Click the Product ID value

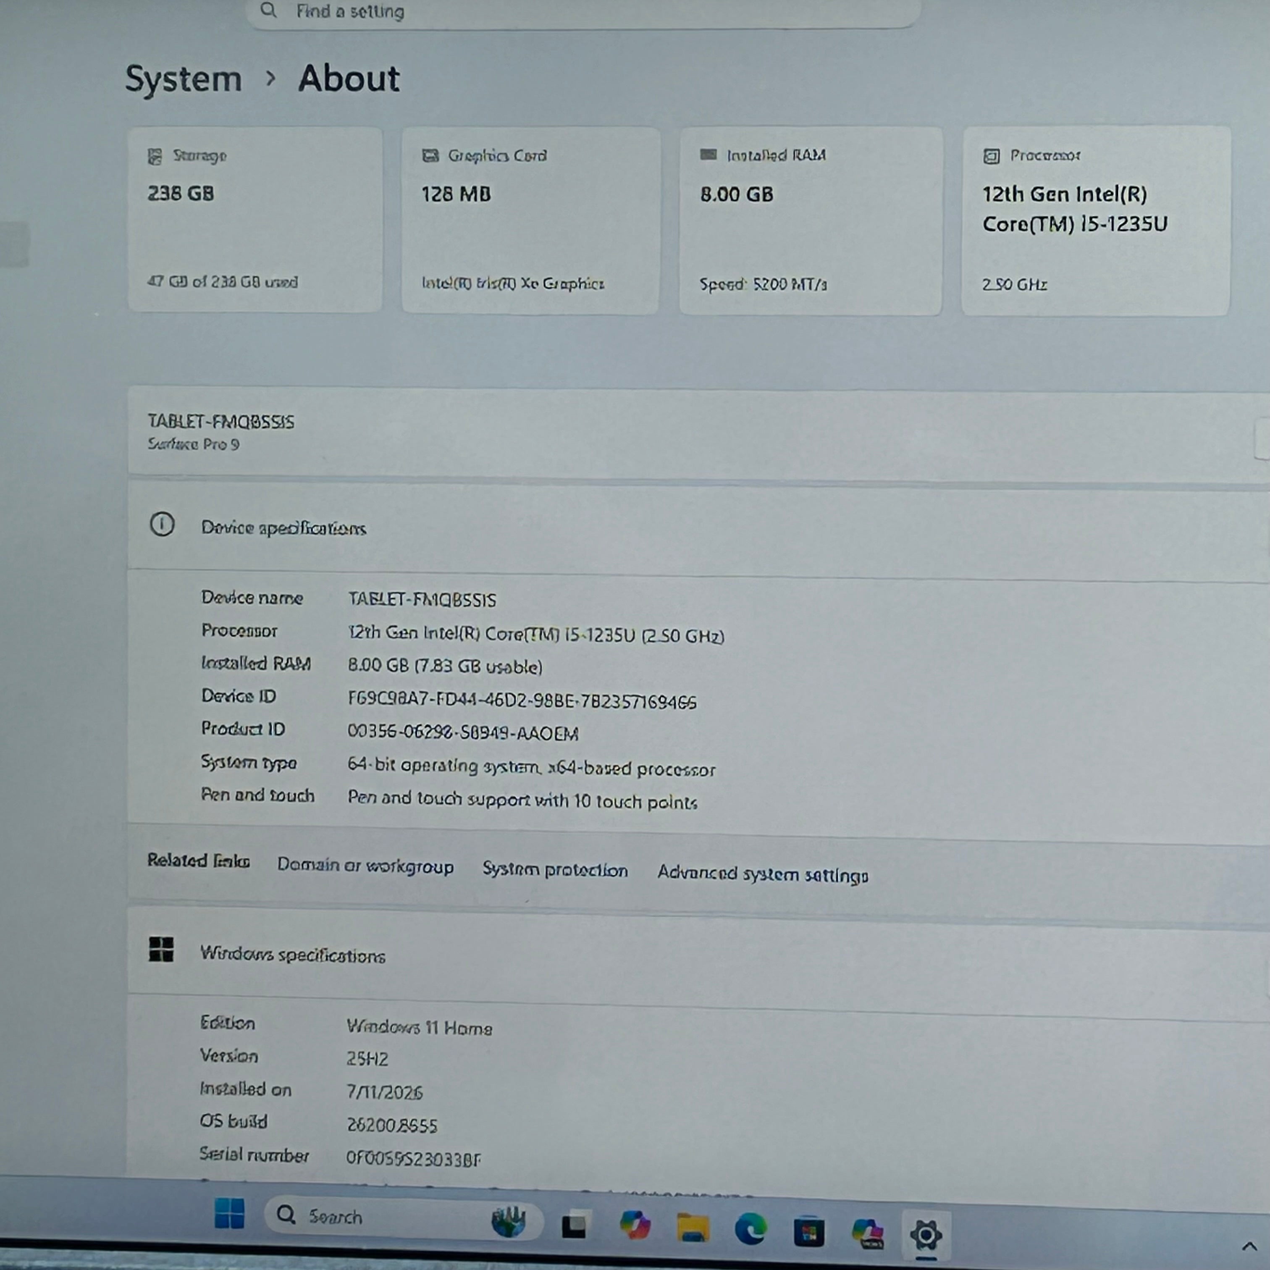(463, 732)
